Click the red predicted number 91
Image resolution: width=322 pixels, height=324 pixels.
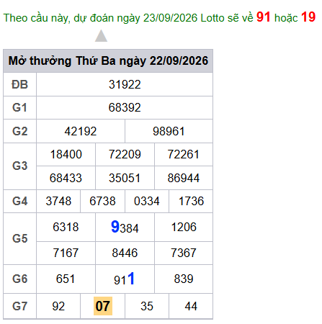pyautogui.click(x=264, y=17)
